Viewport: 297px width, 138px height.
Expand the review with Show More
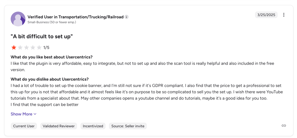pyautogui.click(x=23, y=114)
